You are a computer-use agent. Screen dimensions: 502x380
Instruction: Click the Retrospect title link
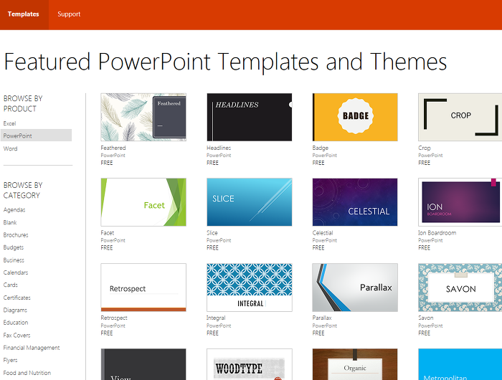coord(114,318)
